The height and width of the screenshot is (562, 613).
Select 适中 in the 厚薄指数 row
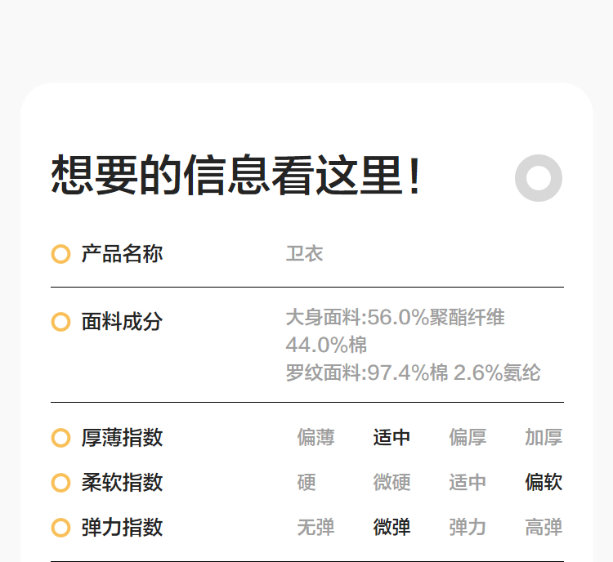[x=392, y=438]
